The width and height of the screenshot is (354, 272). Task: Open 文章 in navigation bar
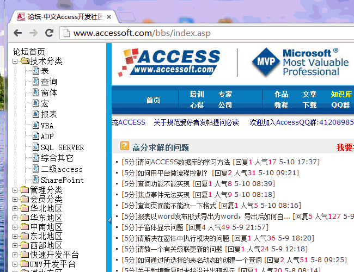pyautogui.click(x=309, y=94)
